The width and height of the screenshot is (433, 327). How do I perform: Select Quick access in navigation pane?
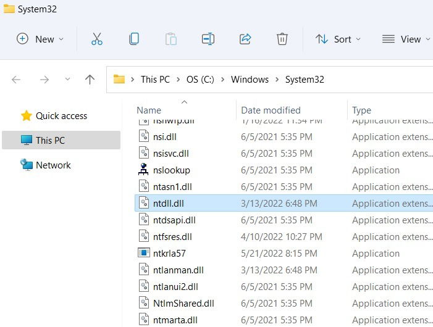(61, 116)
